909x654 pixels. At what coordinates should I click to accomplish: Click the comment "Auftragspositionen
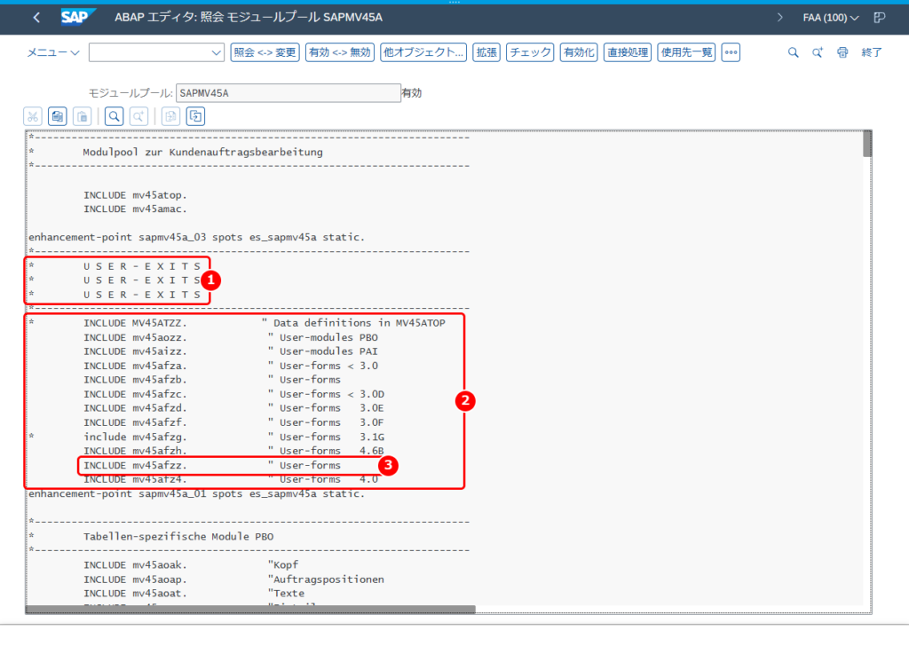click(326, 579)
